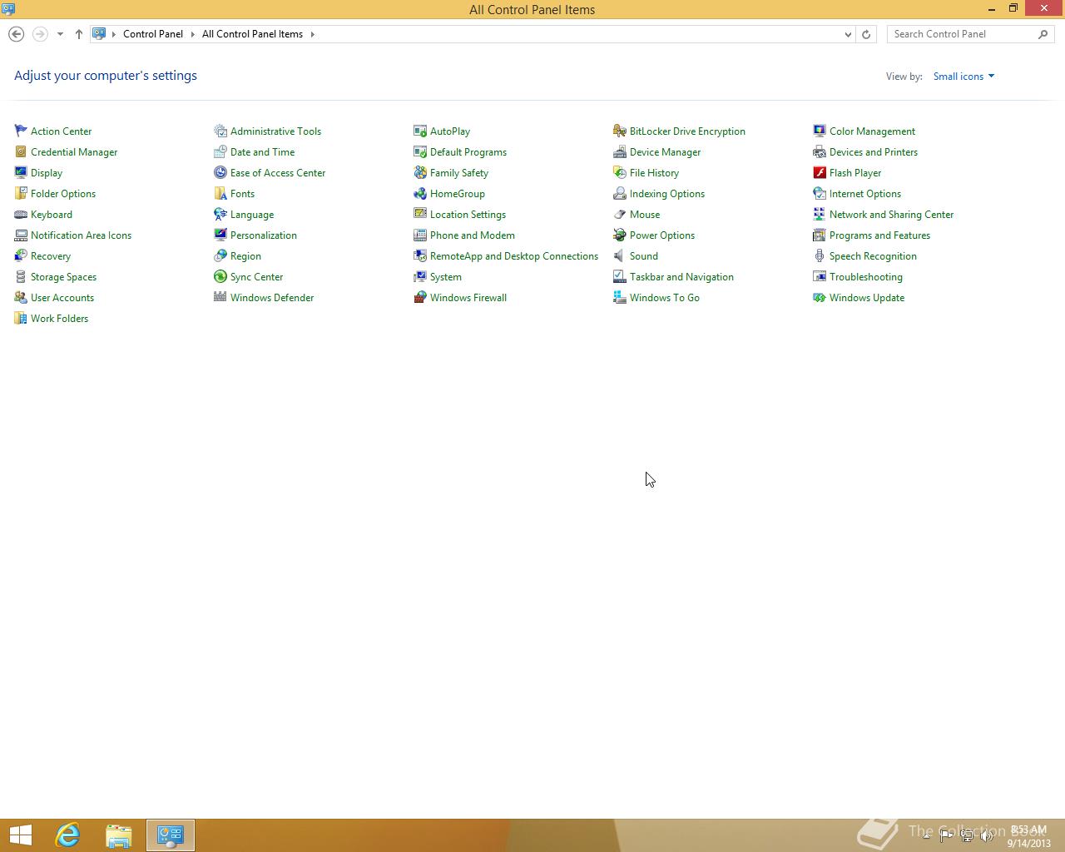Click the Flash Player red icon
This screenshot has width=1065, height=852.
click(820, 172)
